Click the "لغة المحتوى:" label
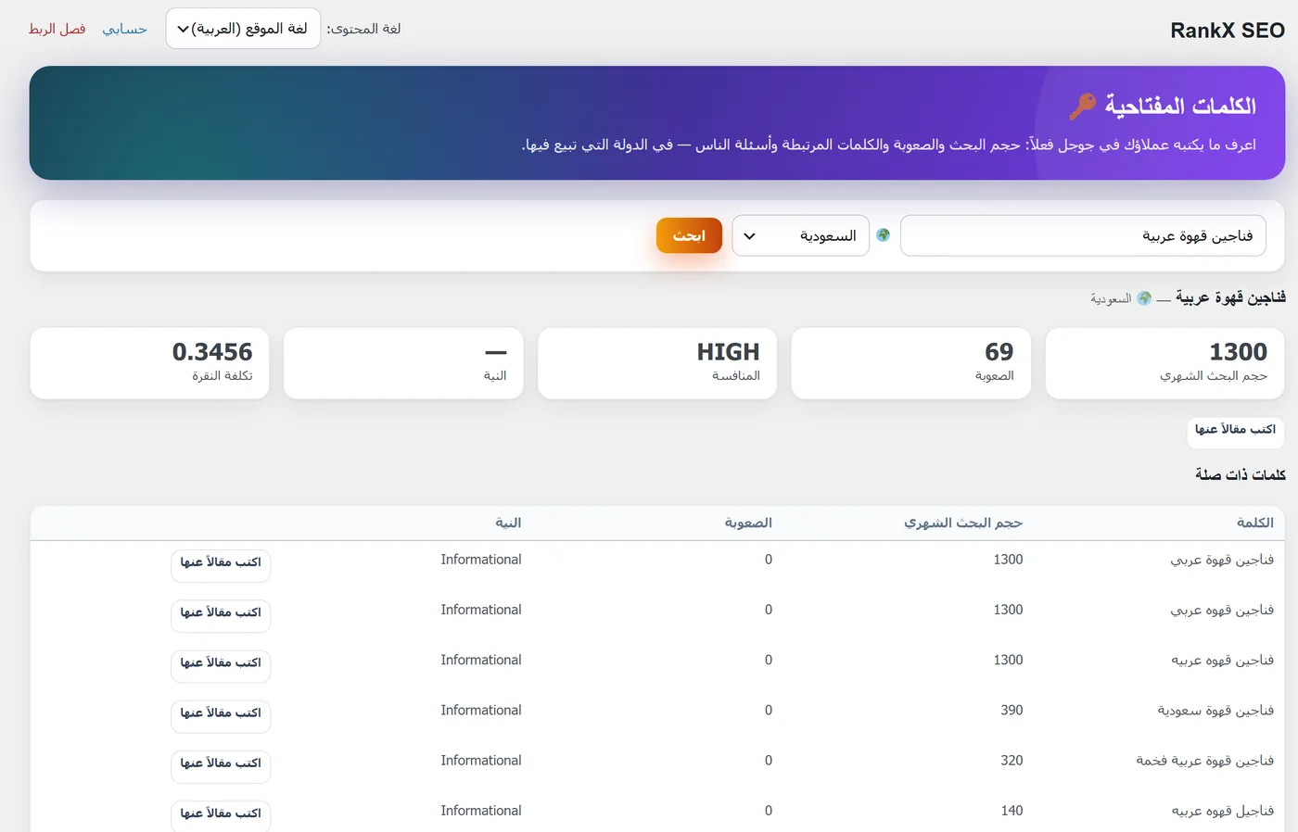Viewport: 1298px width, 832px height. [x=363, y=29]
